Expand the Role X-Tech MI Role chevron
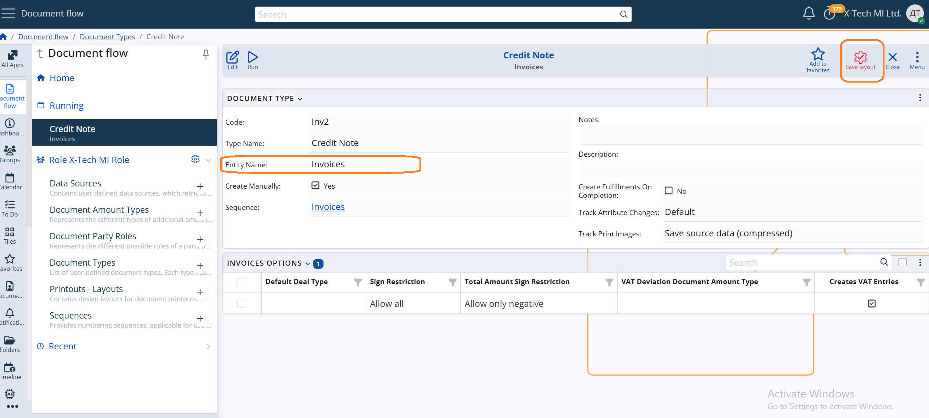This screenshot has width=929, height=418. (208, 160)
